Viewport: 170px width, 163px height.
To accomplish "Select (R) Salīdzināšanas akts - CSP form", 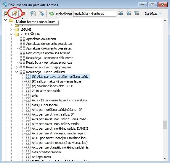I will pyautogui.click(x=52, y=86).
